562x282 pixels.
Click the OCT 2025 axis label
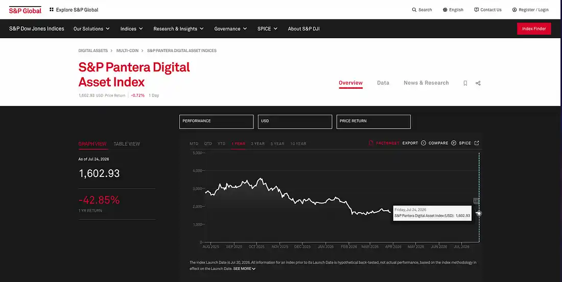[x=256, y=247]
